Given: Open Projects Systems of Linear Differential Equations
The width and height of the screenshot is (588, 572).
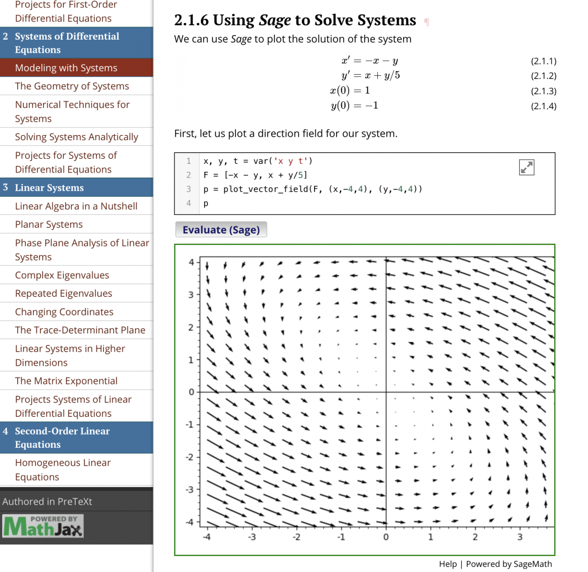Looking at the screenshot, I should point(76,406).
